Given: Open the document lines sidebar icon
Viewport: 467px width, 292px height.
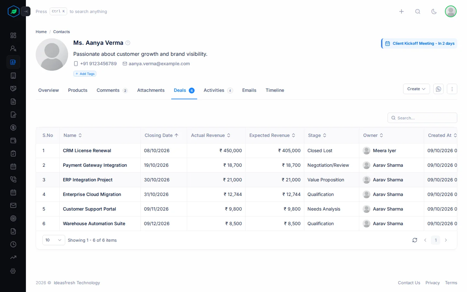Looking at the screenshot, I should [x=13, y=102].
